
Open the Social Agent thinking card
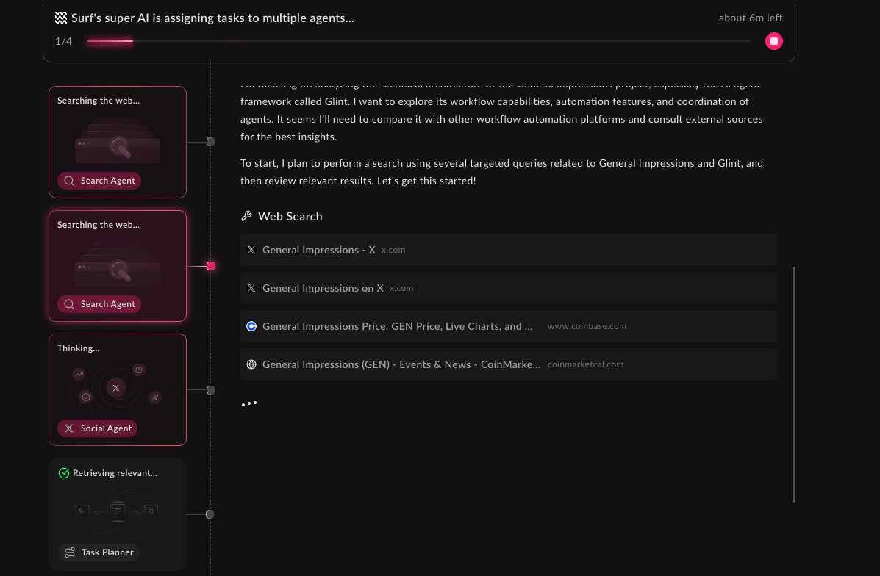pyautogui.click(x=118, y=389)
